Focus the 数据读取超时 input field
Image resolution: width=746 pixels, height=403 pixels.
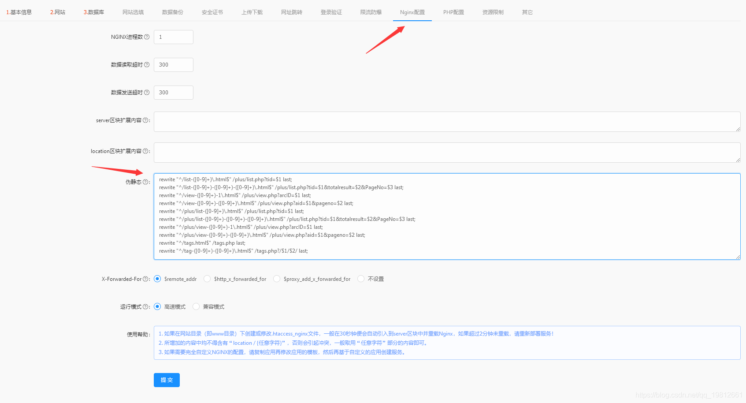174,65
